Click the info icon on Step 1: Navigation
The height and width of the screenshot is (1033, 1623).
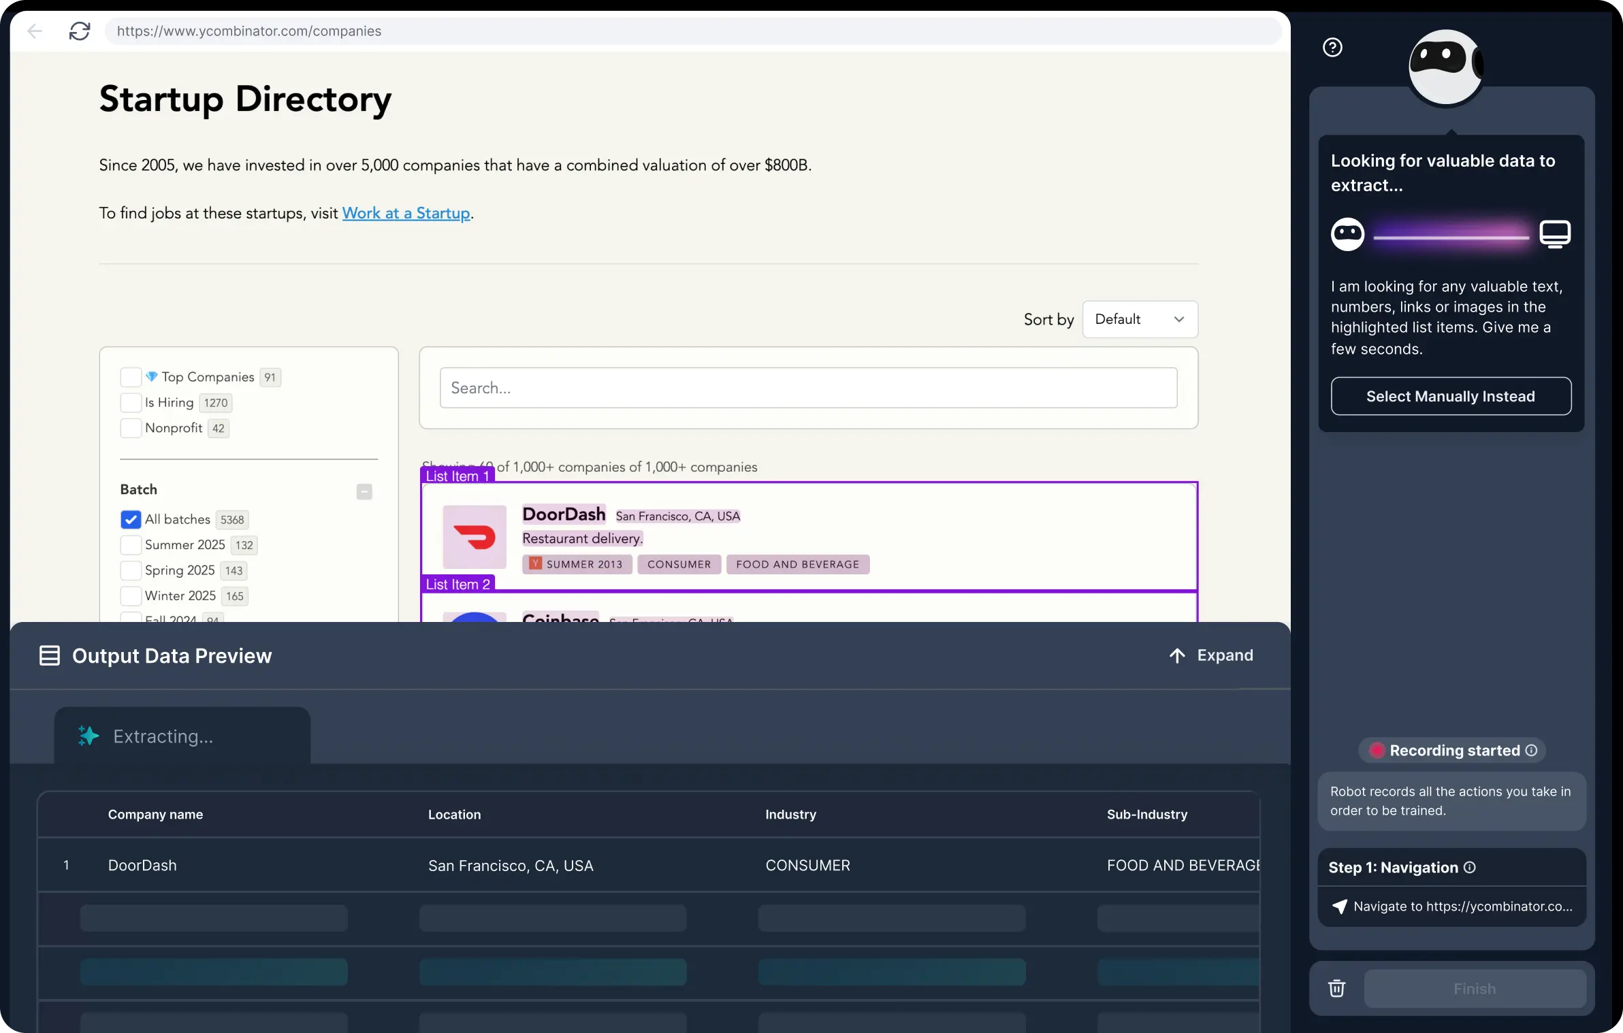pyautogui.click(x=1471, y=867)
